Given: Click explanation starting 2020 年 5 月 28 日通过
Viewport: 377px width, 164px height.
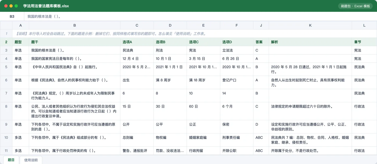Looking at the screenshot, I should 310,69.
